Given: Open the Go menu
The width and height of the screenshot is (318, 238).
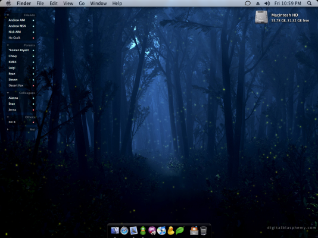Looking at the screenshot, I should (x=82, y=3).
